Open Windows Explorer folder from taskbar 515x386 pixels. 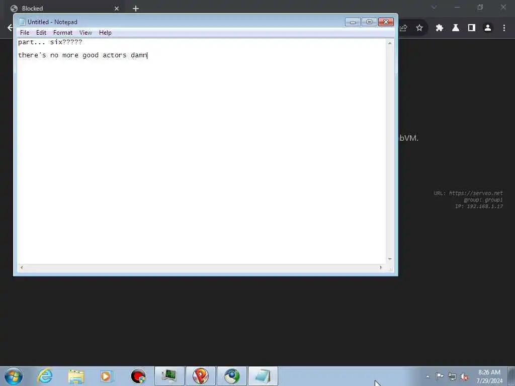point(76,376)
